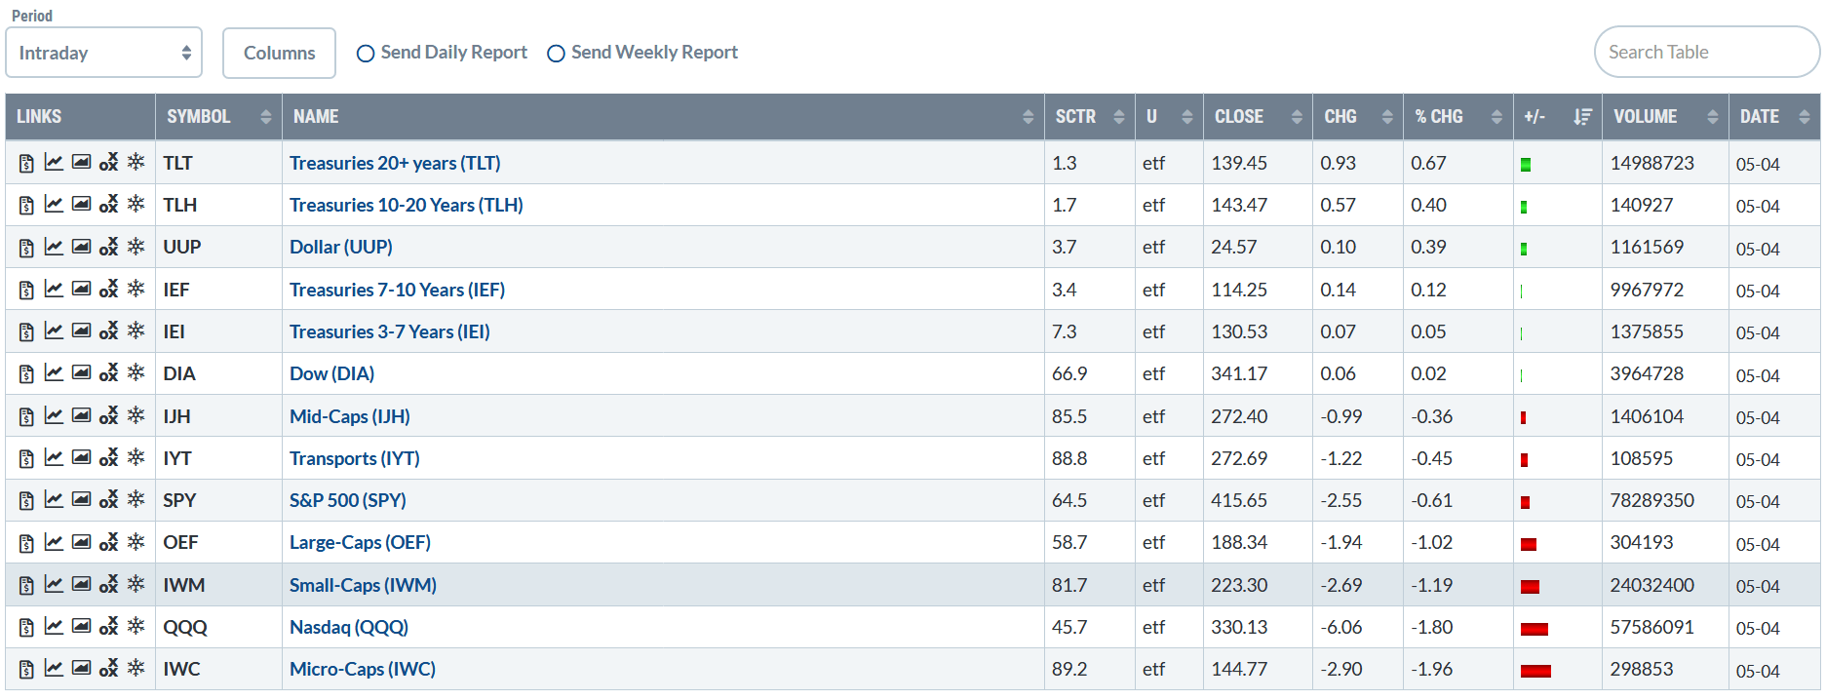Image resolution: width=1826 pixels, height=700 pixels.
Task: Open the dollar symbol summary for QQQ
Action: tap(26, 628)
